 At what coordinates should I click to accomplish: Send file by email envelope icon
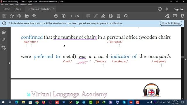coord(175,16)
